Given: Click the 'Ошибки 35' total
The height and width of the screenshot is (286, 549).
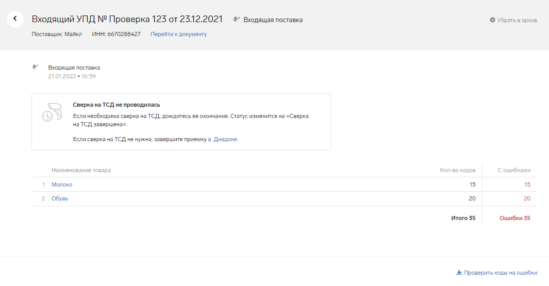Looking at the screenshot, I should point(514,218).
